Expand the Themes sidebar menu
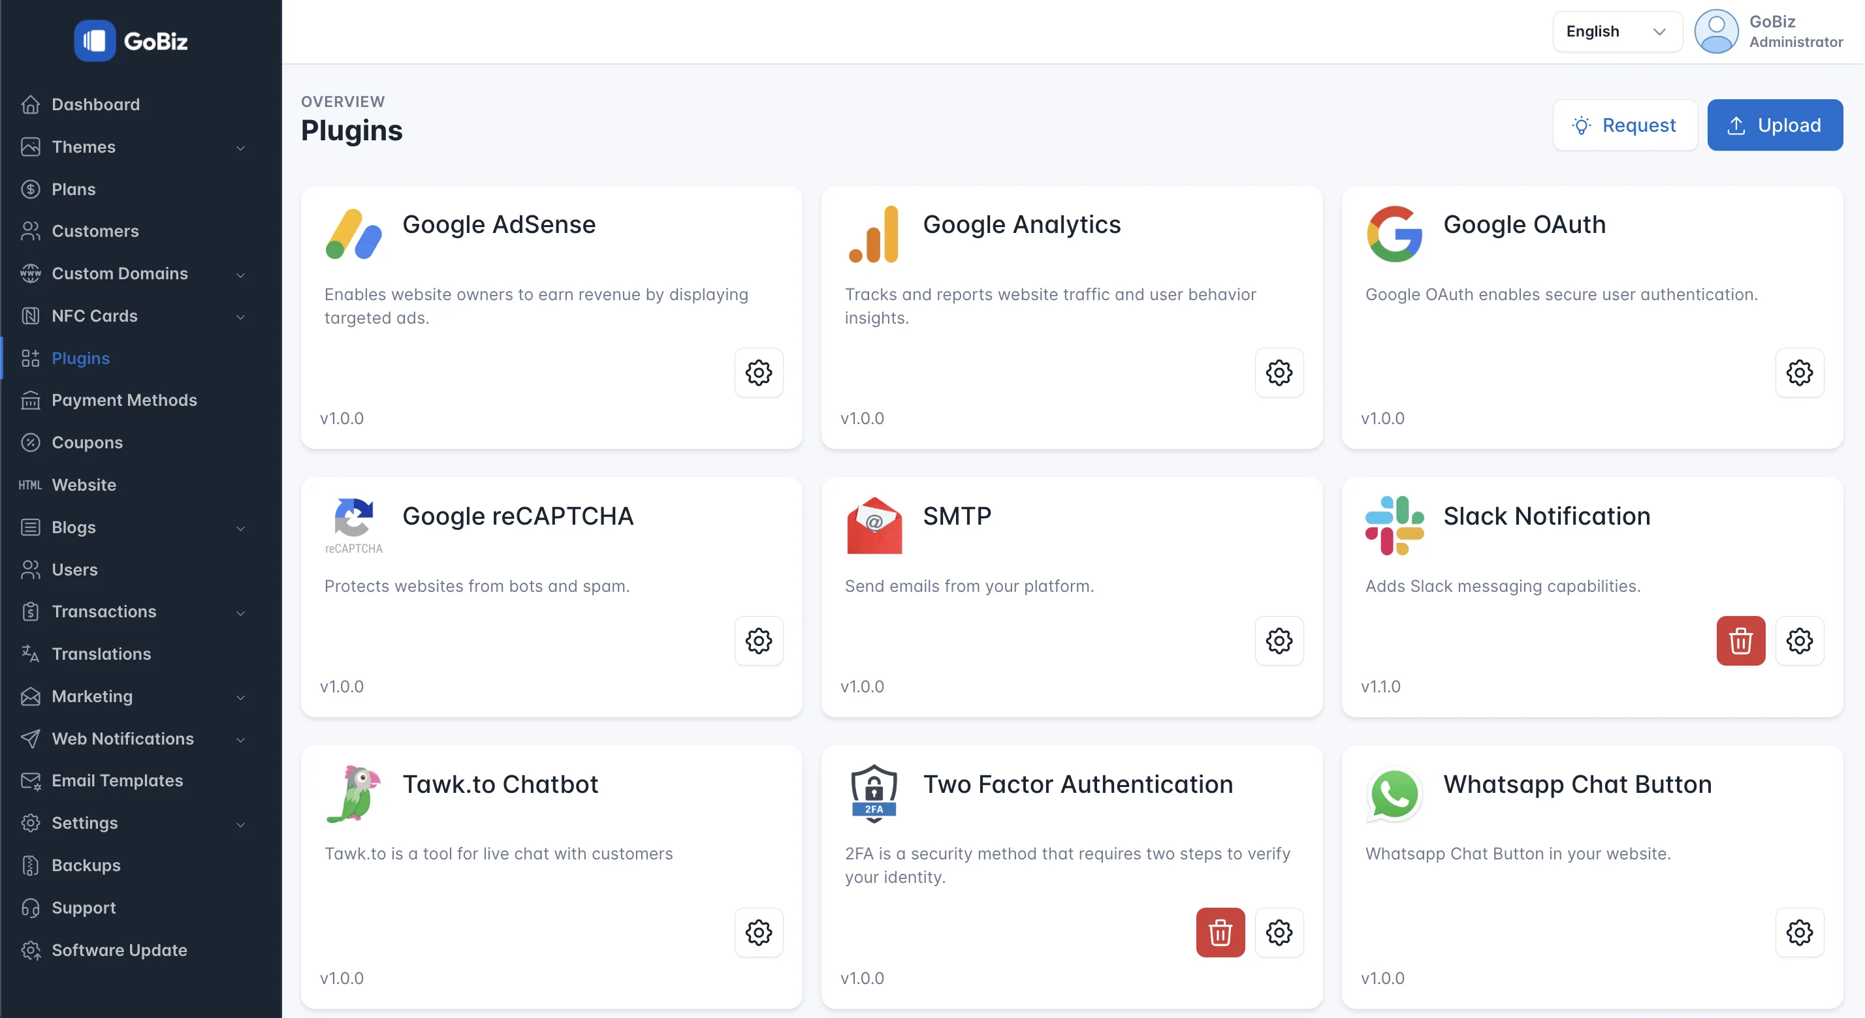This screenshot has height=1018, width=1865. (134, 147)
